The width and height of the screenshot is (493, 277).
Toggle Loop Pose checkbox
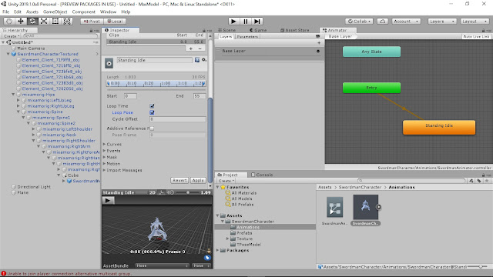point(153,112)
